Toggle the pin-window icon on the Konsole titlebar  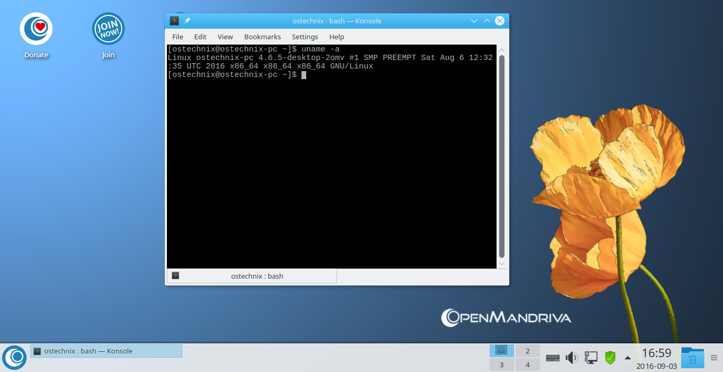click(187, 21)
